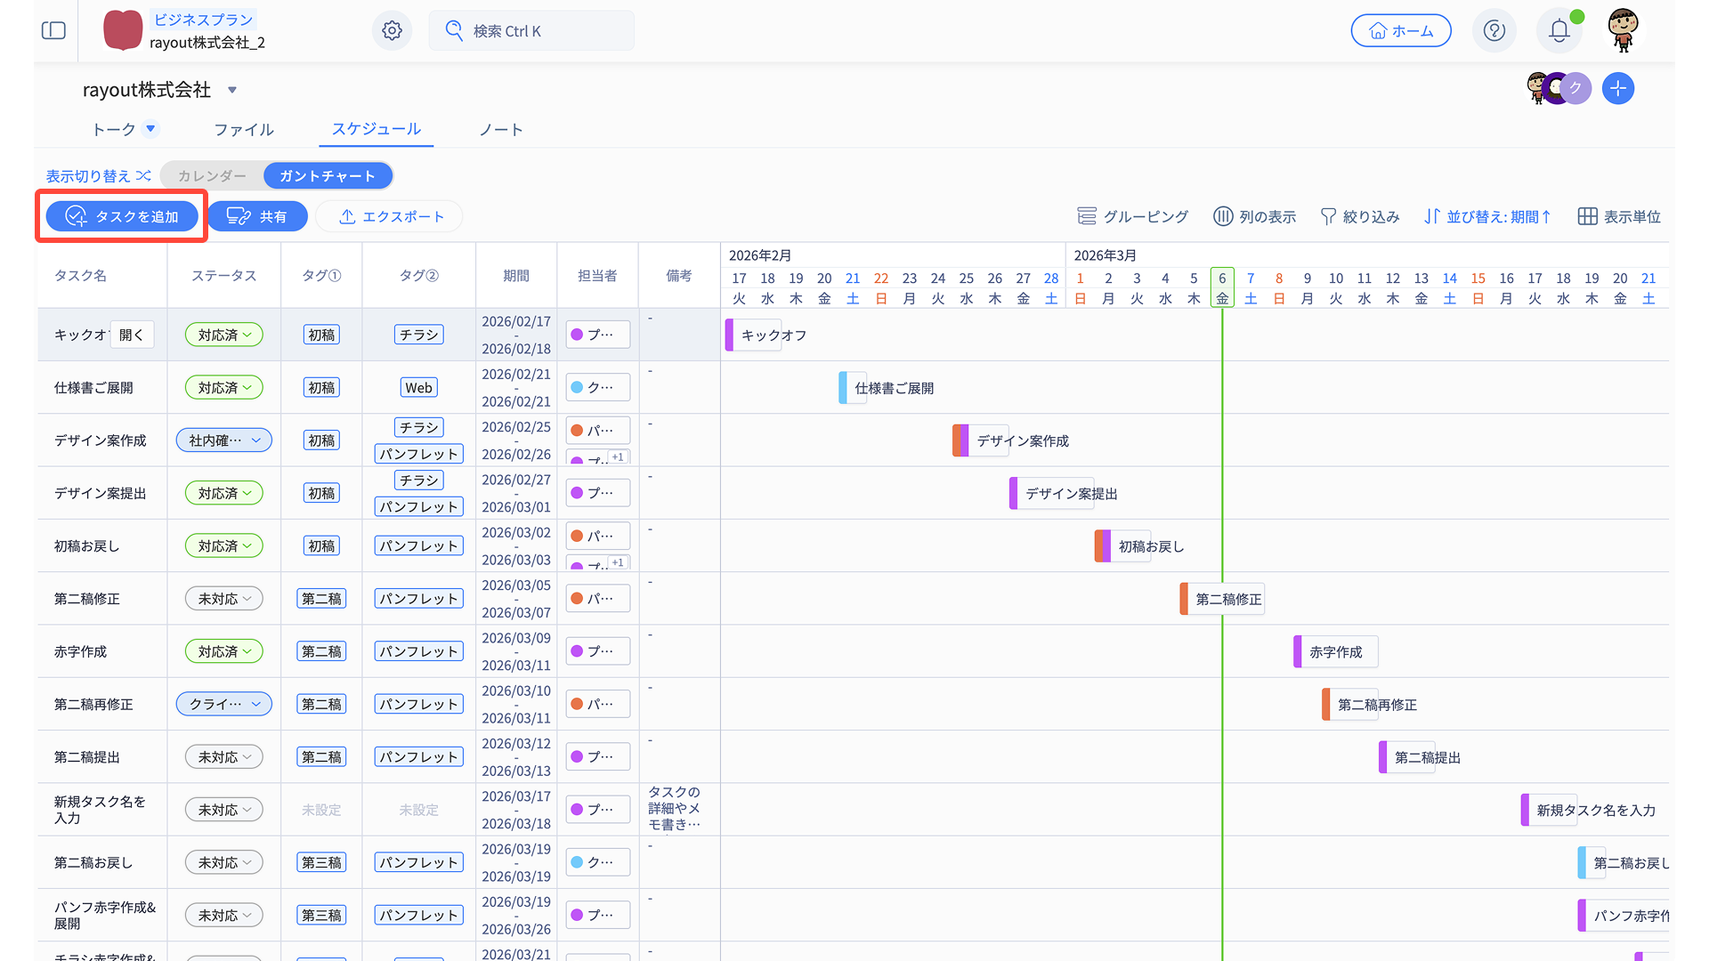The width and height of the screenshot is (1709, 961).
Task: Toggle the left sidebar panel icon
Action: pyautogui.click(x=53, y=31)
